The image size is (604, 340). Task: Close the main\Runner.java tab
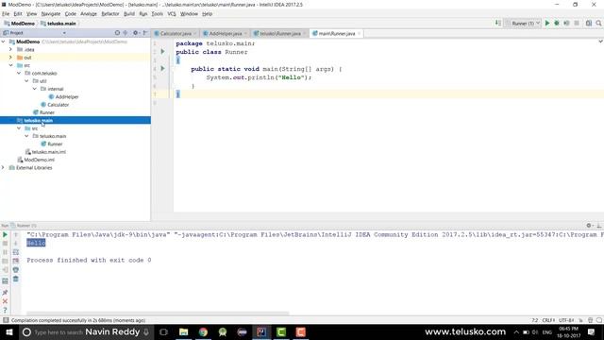click(359, 34)
